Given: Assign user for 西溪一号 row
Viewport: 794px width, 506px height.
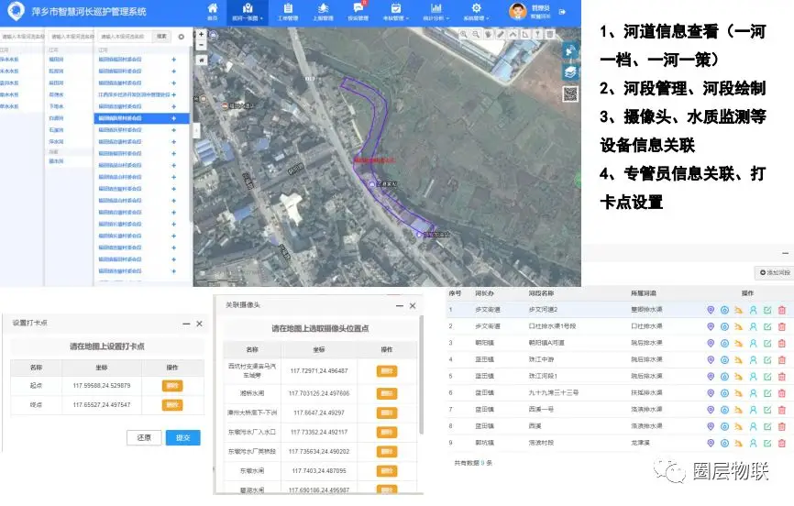Looking at the screenshot, I should (x=753, y=410).
